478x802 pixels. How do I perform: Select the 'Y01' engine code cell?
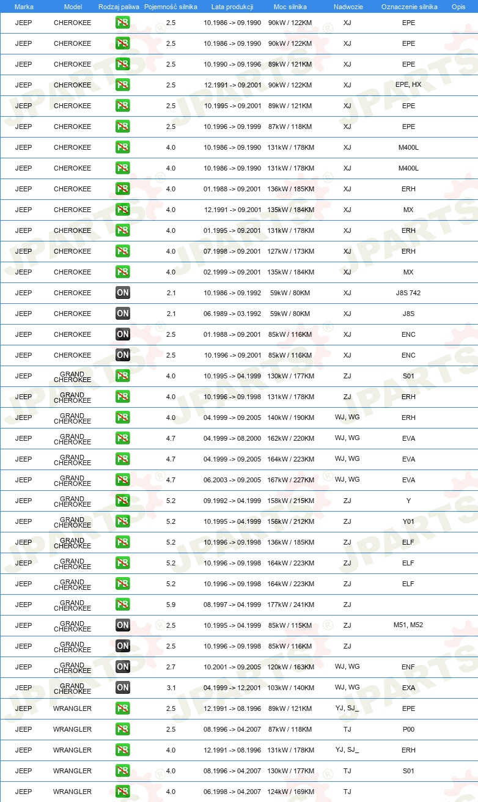point(408,521)
